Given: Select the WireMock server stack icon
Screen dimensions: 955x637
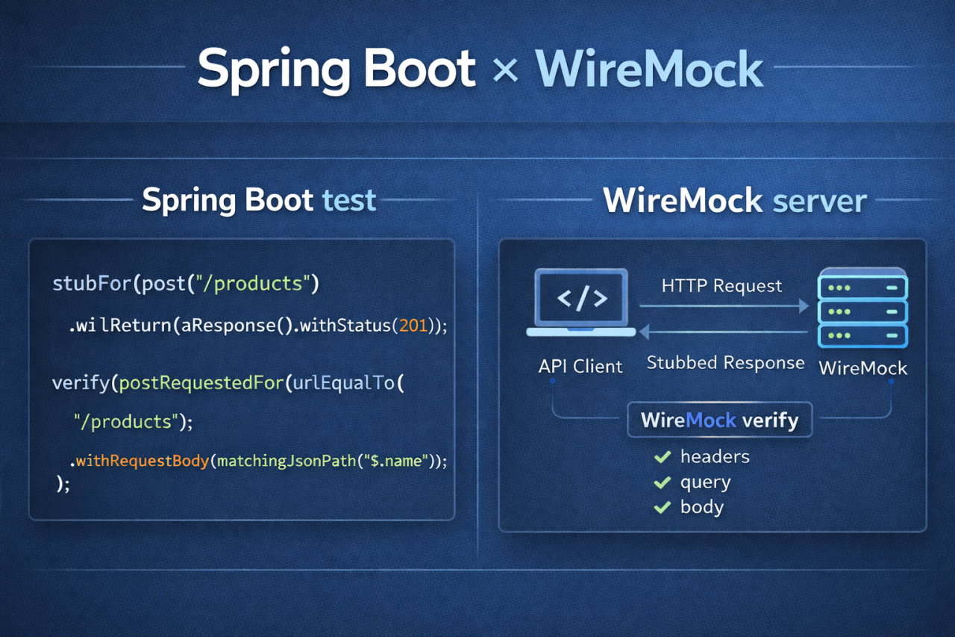Looking at the screenshot, I should pos(862,306).
